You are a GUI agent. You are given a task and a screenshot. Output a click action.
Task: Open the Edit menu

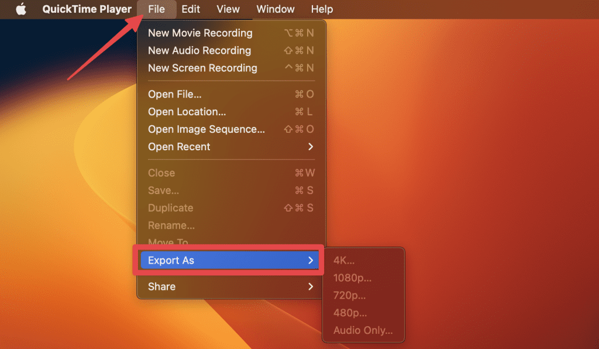pyautogui.click(x=191, y=9)
